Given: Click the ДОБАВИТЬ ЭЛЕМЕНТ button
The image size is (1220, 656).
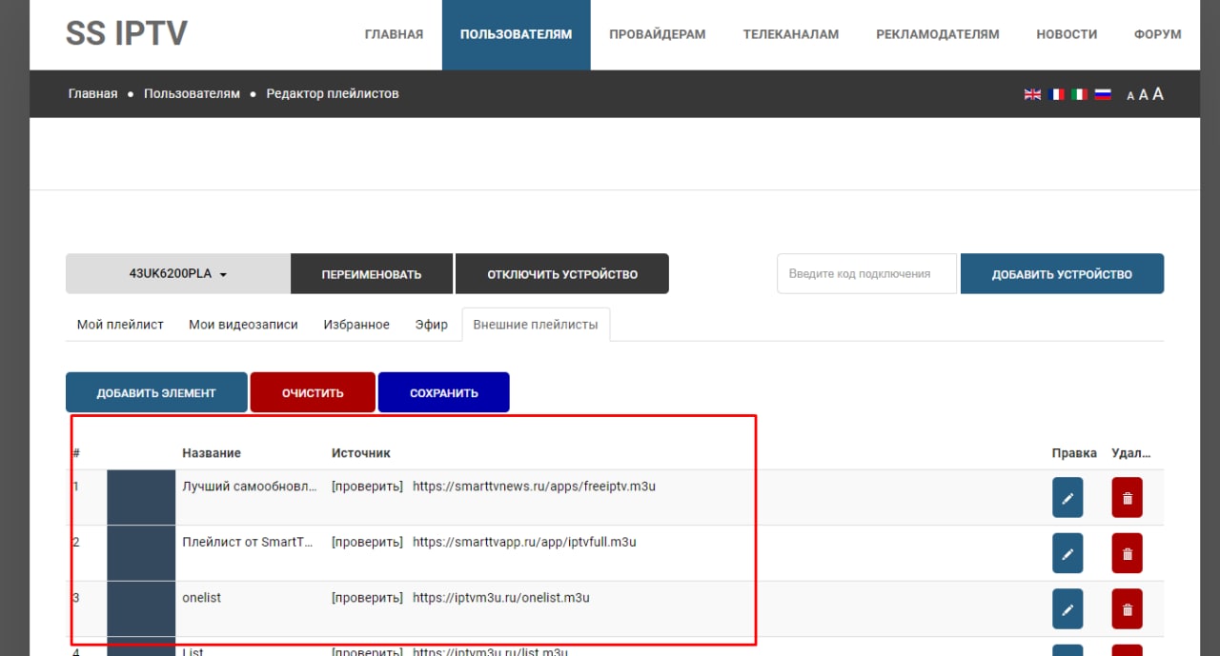Looking at the screenshot, I should [x=156, y=393].
